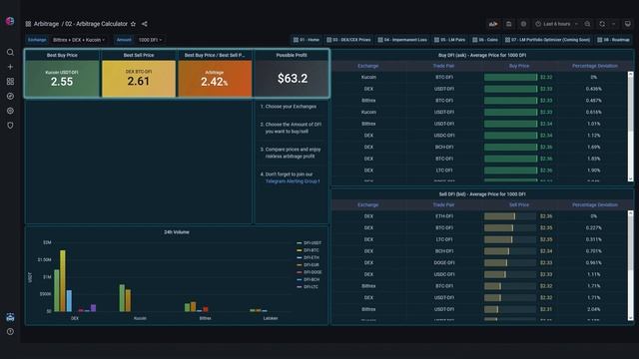
Task: Click the dashboard grid icon beside Arbitrage
Action: tap(28, 24)
